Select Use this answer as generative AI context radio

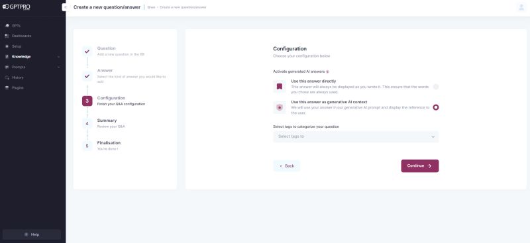(436, 107)
